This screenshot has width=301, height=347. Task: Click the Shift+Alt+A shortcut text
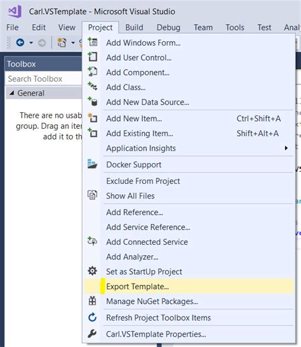[x=258, y=133]
